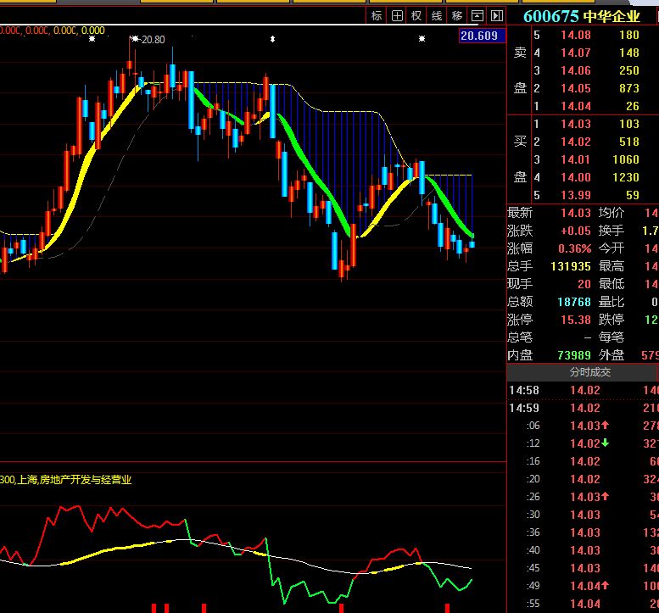
Task: Click the sell 1 price 14.04
Action: point(575,106)
